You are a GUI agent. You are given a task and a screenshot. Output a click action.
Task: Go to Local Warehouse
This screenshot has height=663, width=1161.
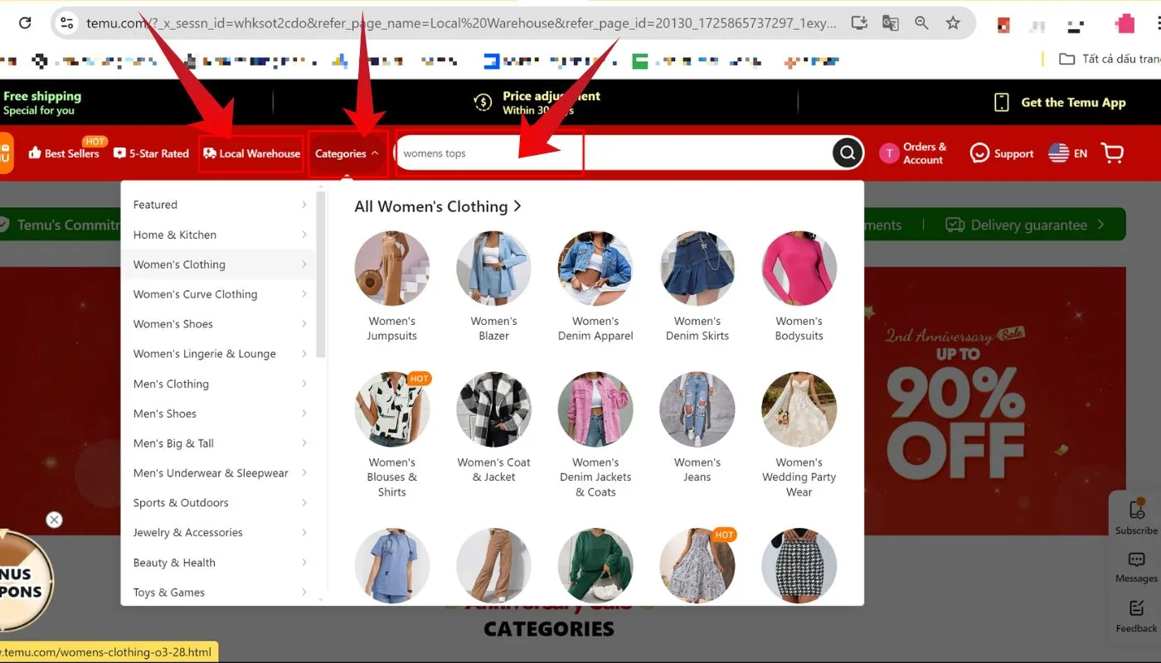coord(251,153)
